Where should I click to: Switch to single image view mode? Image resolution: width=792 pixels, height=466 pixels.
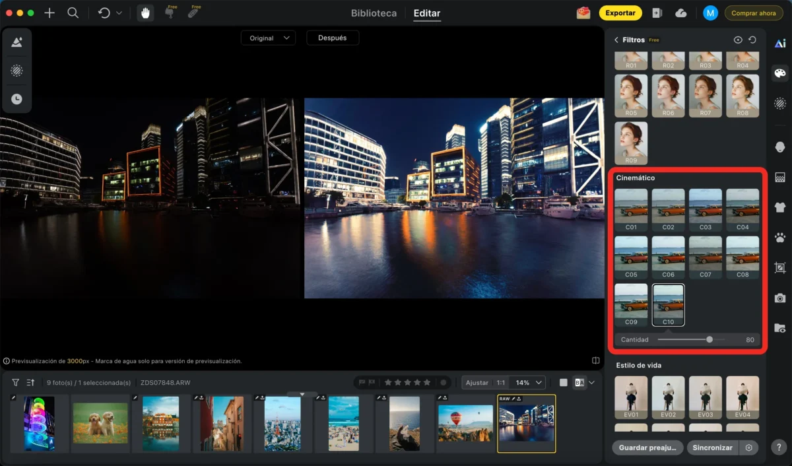(563, 383)
